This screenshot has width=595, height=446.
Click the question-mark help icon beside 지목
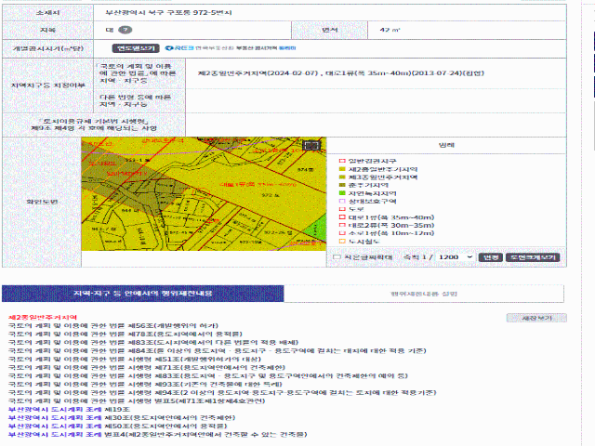[x=126, y=30]
